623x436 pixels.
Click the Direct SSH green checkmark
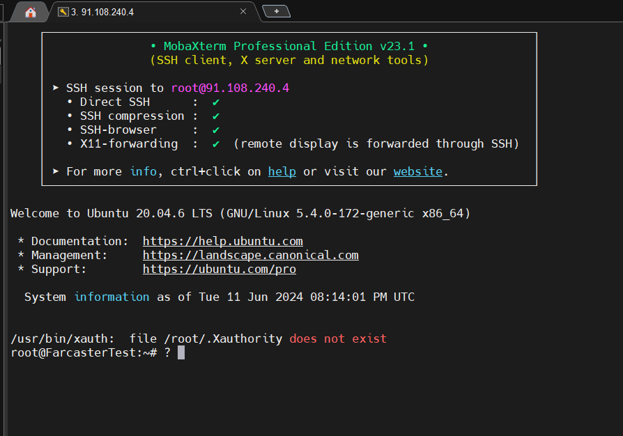pyautogui.click(x=216, y=102)
